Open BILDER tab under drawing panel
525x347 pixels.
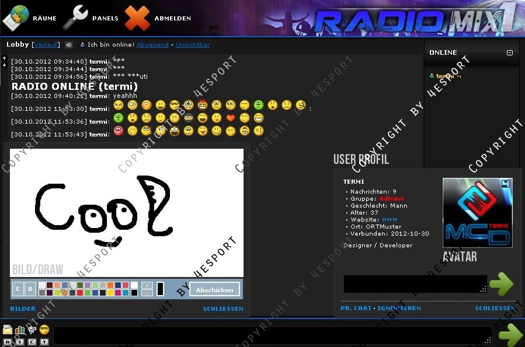point(23,309)
